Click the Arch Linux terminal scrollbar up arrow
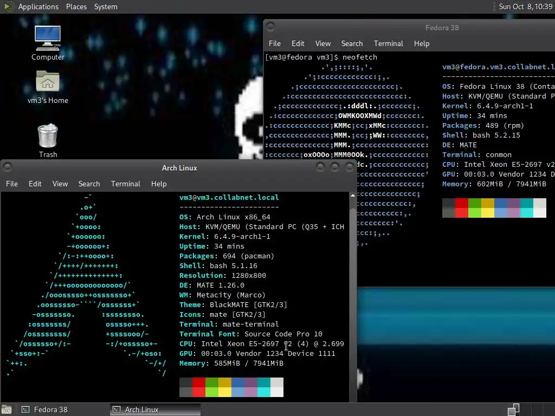 click(x=352, y=196)
